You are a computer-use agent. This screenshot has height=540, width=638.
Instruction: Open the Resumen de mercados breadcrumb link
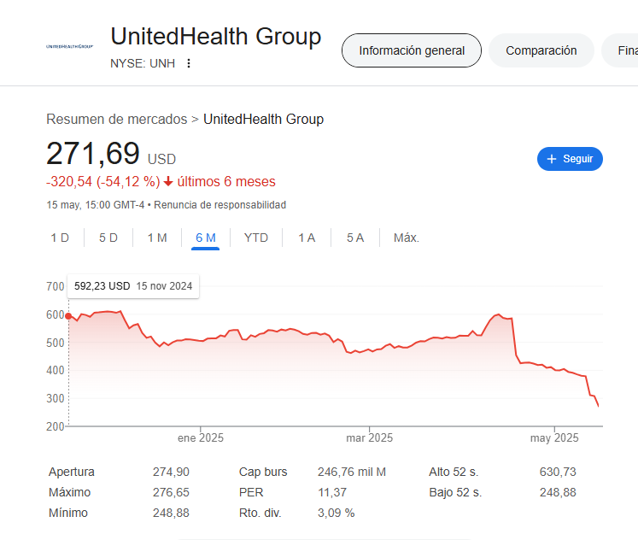[x=116, y=120]
